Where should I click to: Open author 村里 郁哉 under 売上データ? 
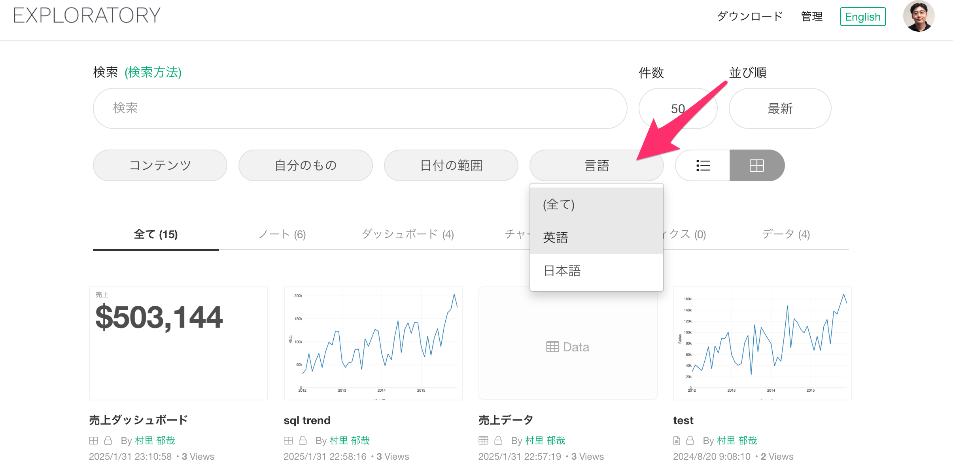[x=545, y=440]
